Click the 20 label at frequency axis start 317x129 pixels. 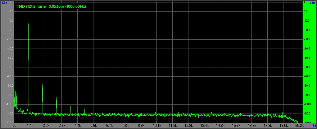[14, 126]
